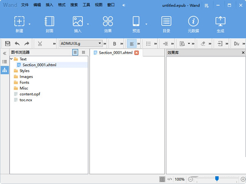The height and width of the screenshot is (184, 246).
Task: Open the 封面 (Cover) tool
Action: click(x=50, y=22)
